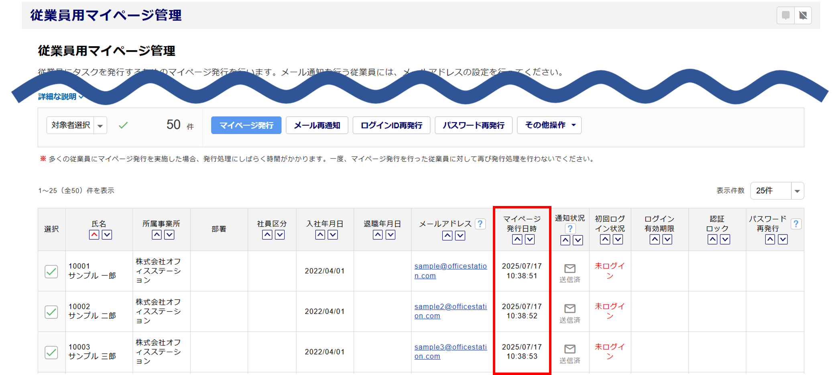Click the comment bubble icon in header

coord(785,15)
